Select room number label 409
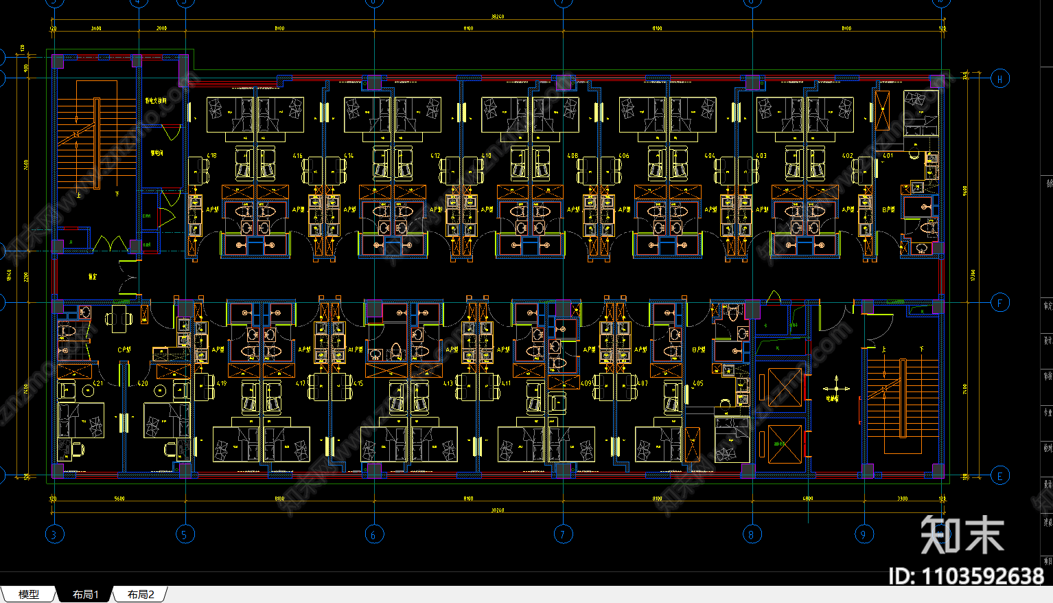The height and width of the screenshot is (603, 1053). [586, 384]
